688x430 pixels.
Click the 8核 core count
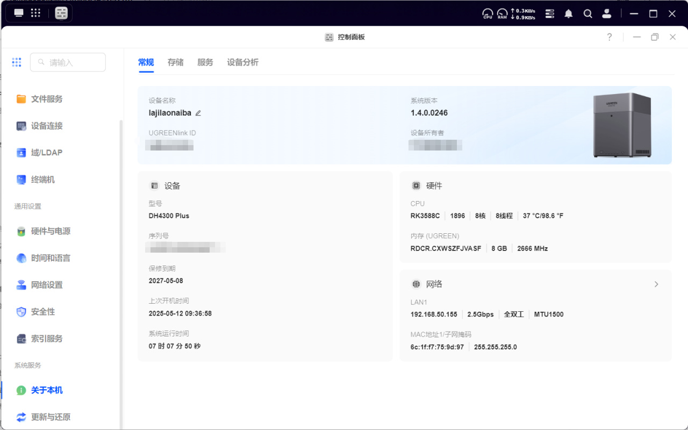481,216
